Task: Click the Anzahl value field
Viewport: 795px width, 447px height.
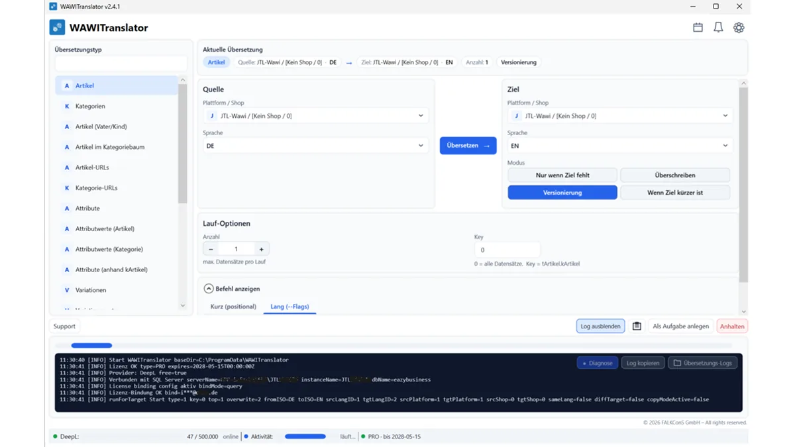Action: (x=236, y=249)
